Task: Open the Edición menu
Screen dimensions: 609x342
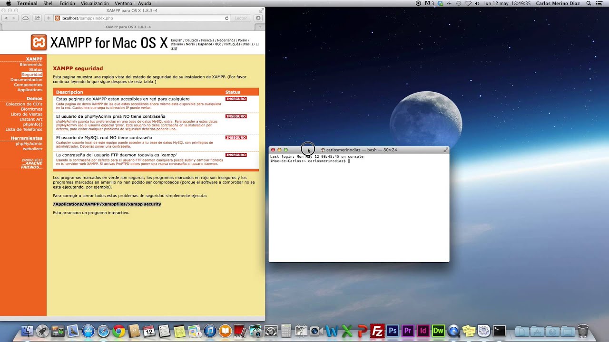Action: tap(67, 3)
